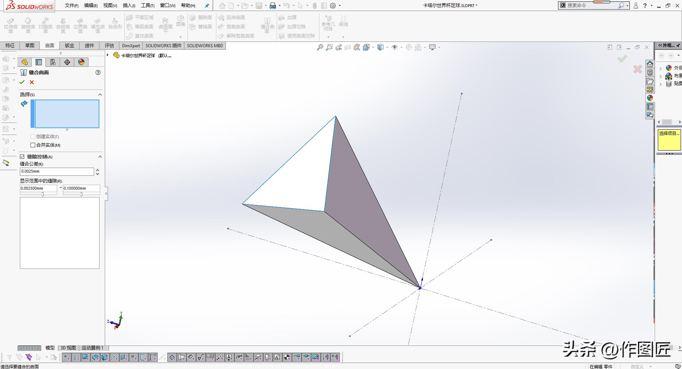Collapse the 选择 section
Image resolution: width=682 pixels, height=369 pixels.
pyautogui.click(x=100, y=94)
